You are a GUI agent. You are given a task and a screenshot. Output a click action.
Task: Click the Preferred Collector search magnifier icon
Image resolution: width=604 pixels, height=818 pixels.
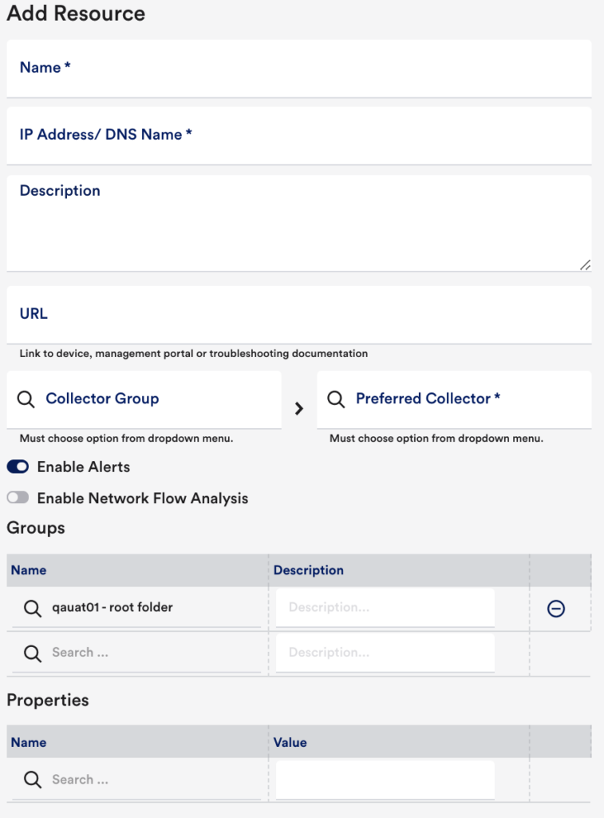(336, 399)
